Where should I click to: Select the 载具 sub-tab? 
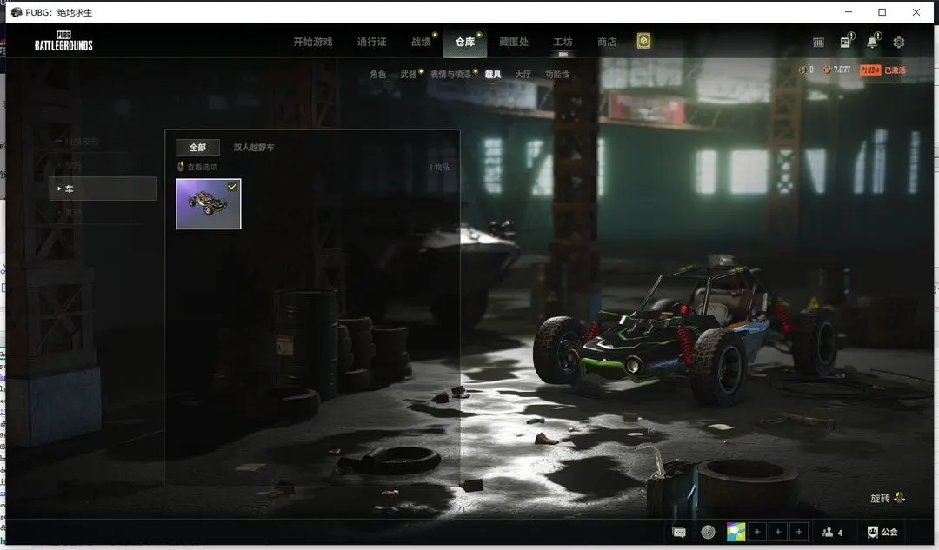(x=493, y=74)
